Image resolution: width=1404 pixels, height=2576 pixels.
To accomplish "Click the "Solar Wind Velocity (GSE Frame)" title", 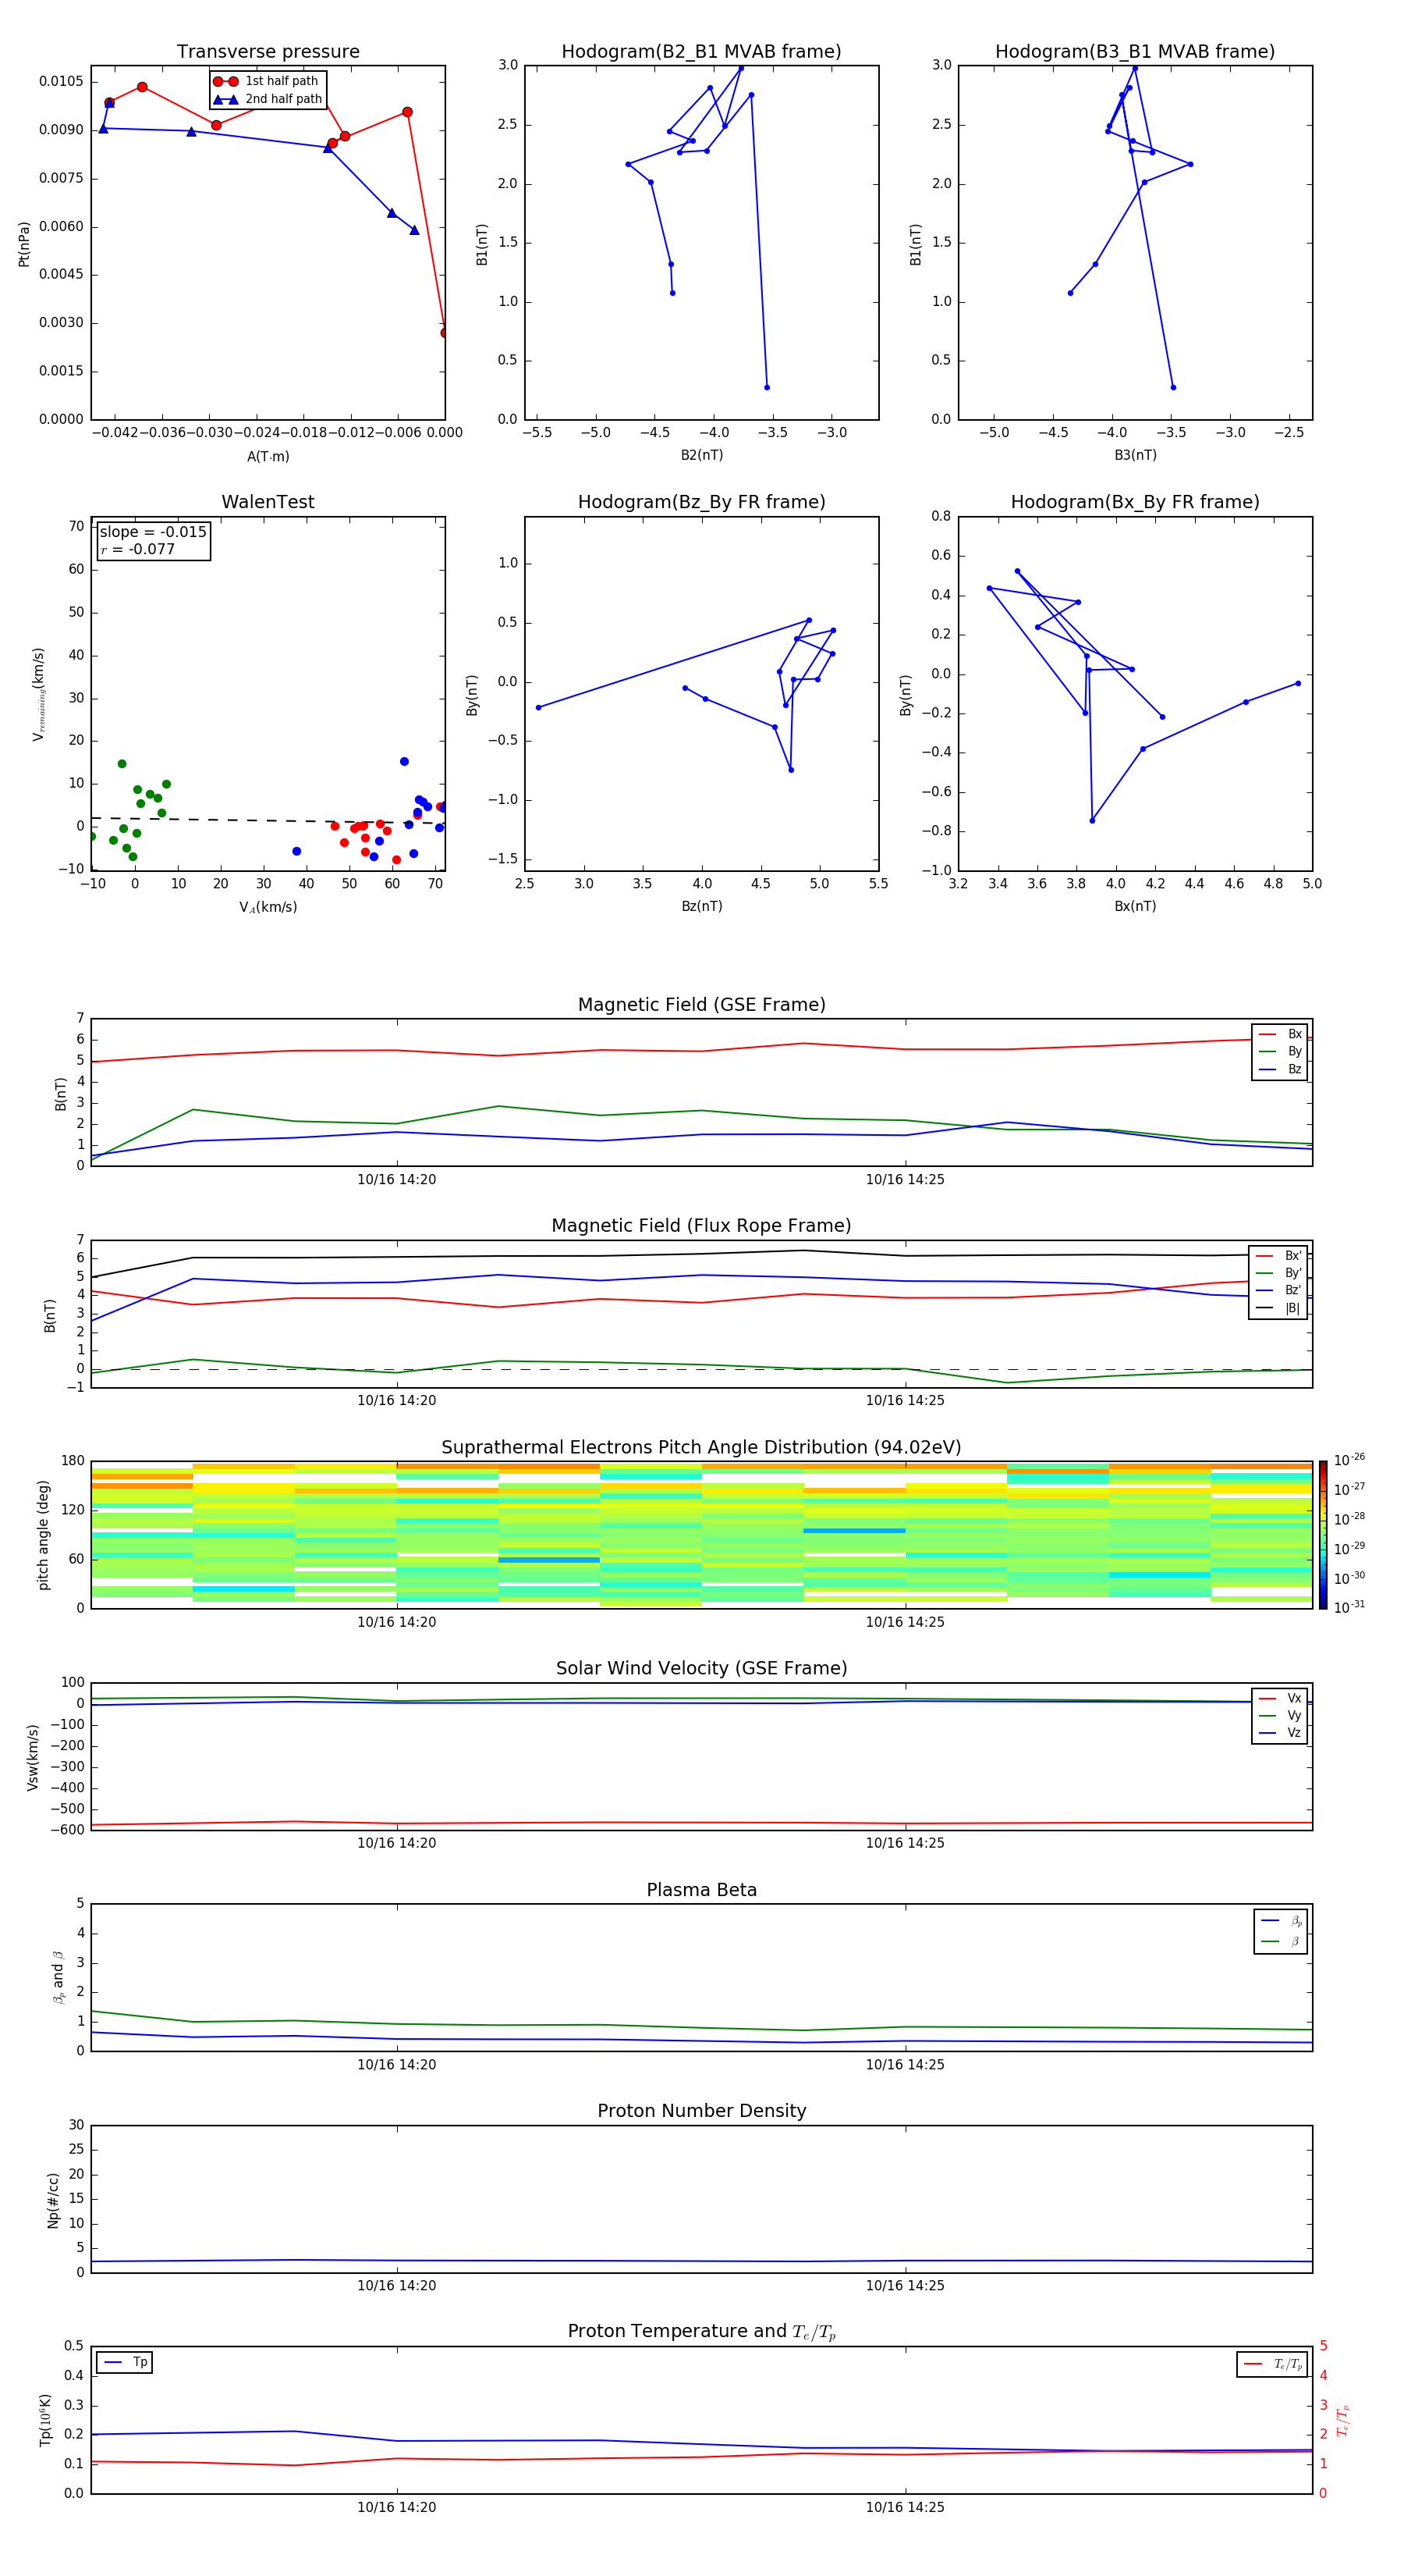I will (701, 1669).
